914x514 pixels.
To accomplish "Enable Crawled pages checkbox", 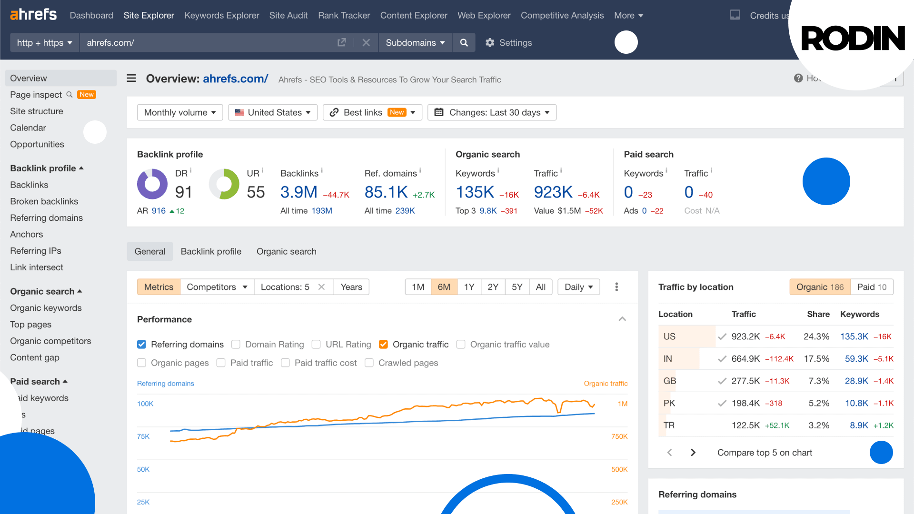I will tap(369, 363).
